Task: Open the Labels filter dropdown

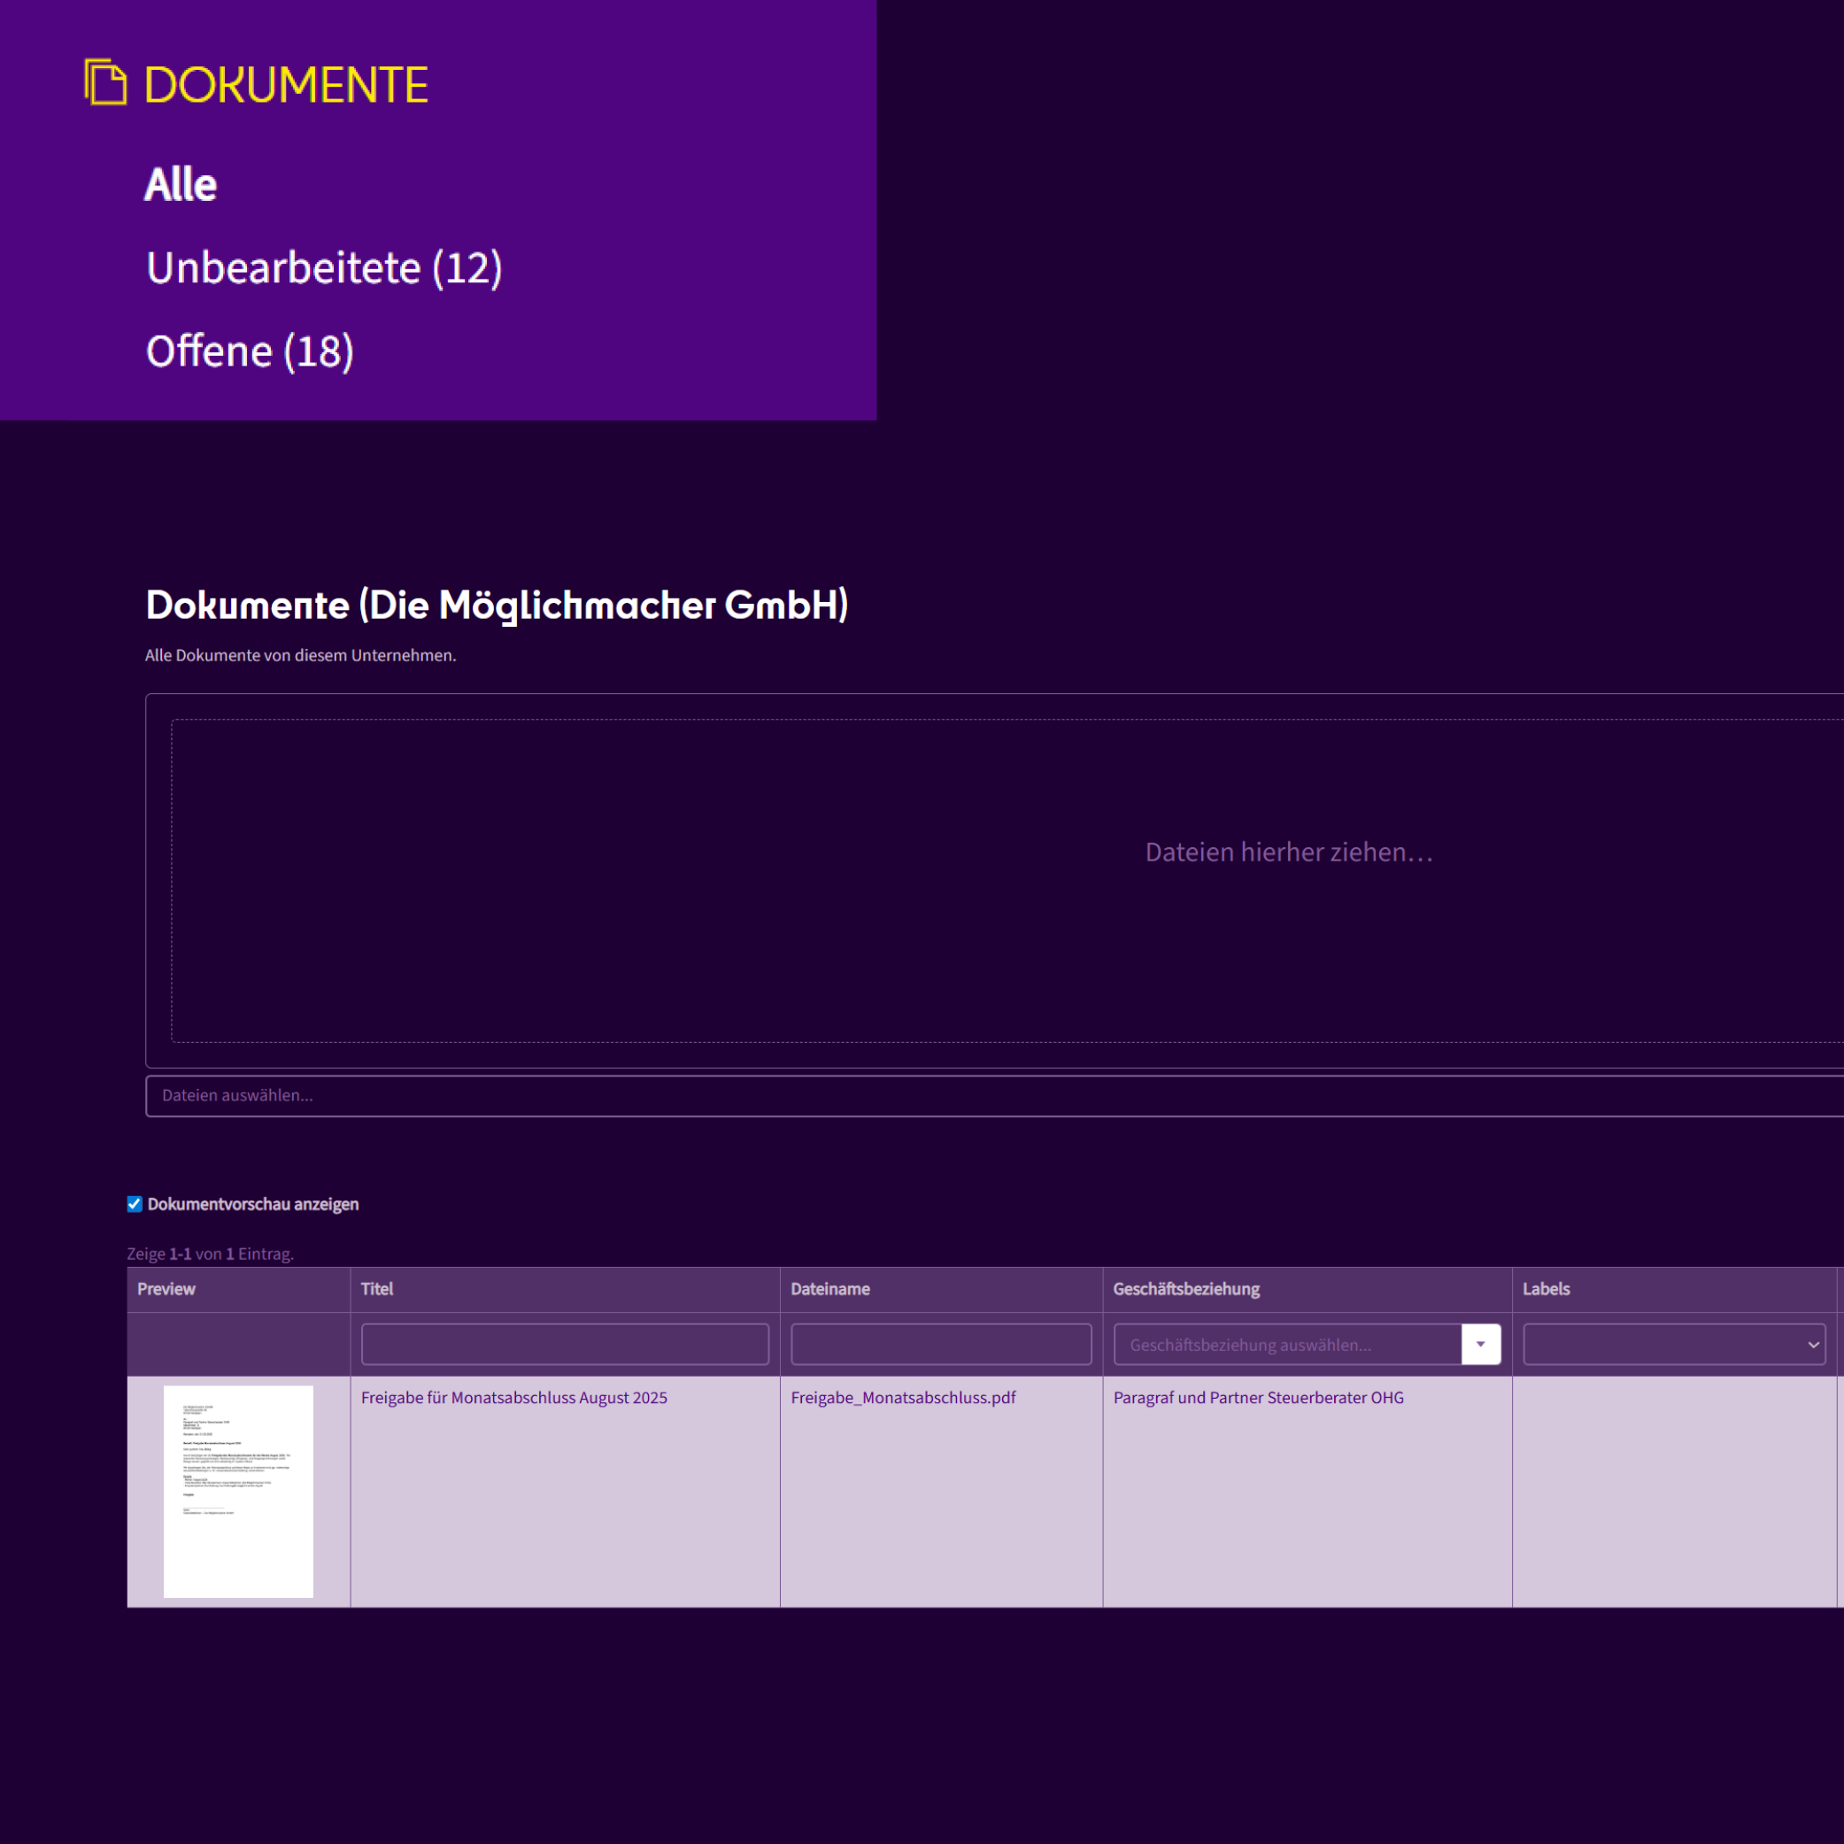Action: pos(1673,1344)
